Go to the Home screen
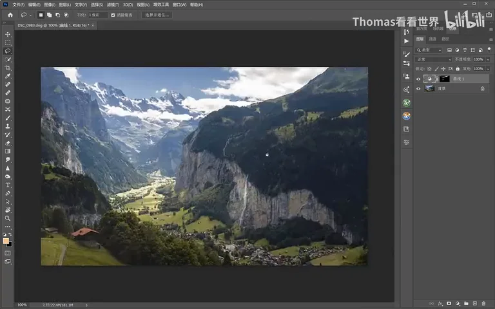 [x=10, y=15]
